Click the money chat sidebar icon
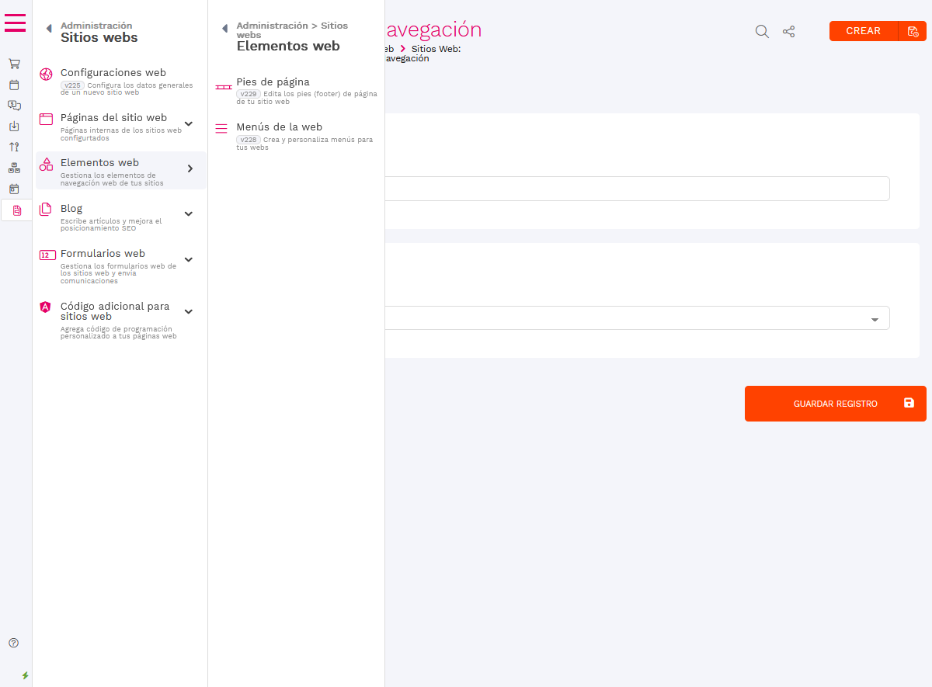Screen dimensions: 932x687 (14, 105)
